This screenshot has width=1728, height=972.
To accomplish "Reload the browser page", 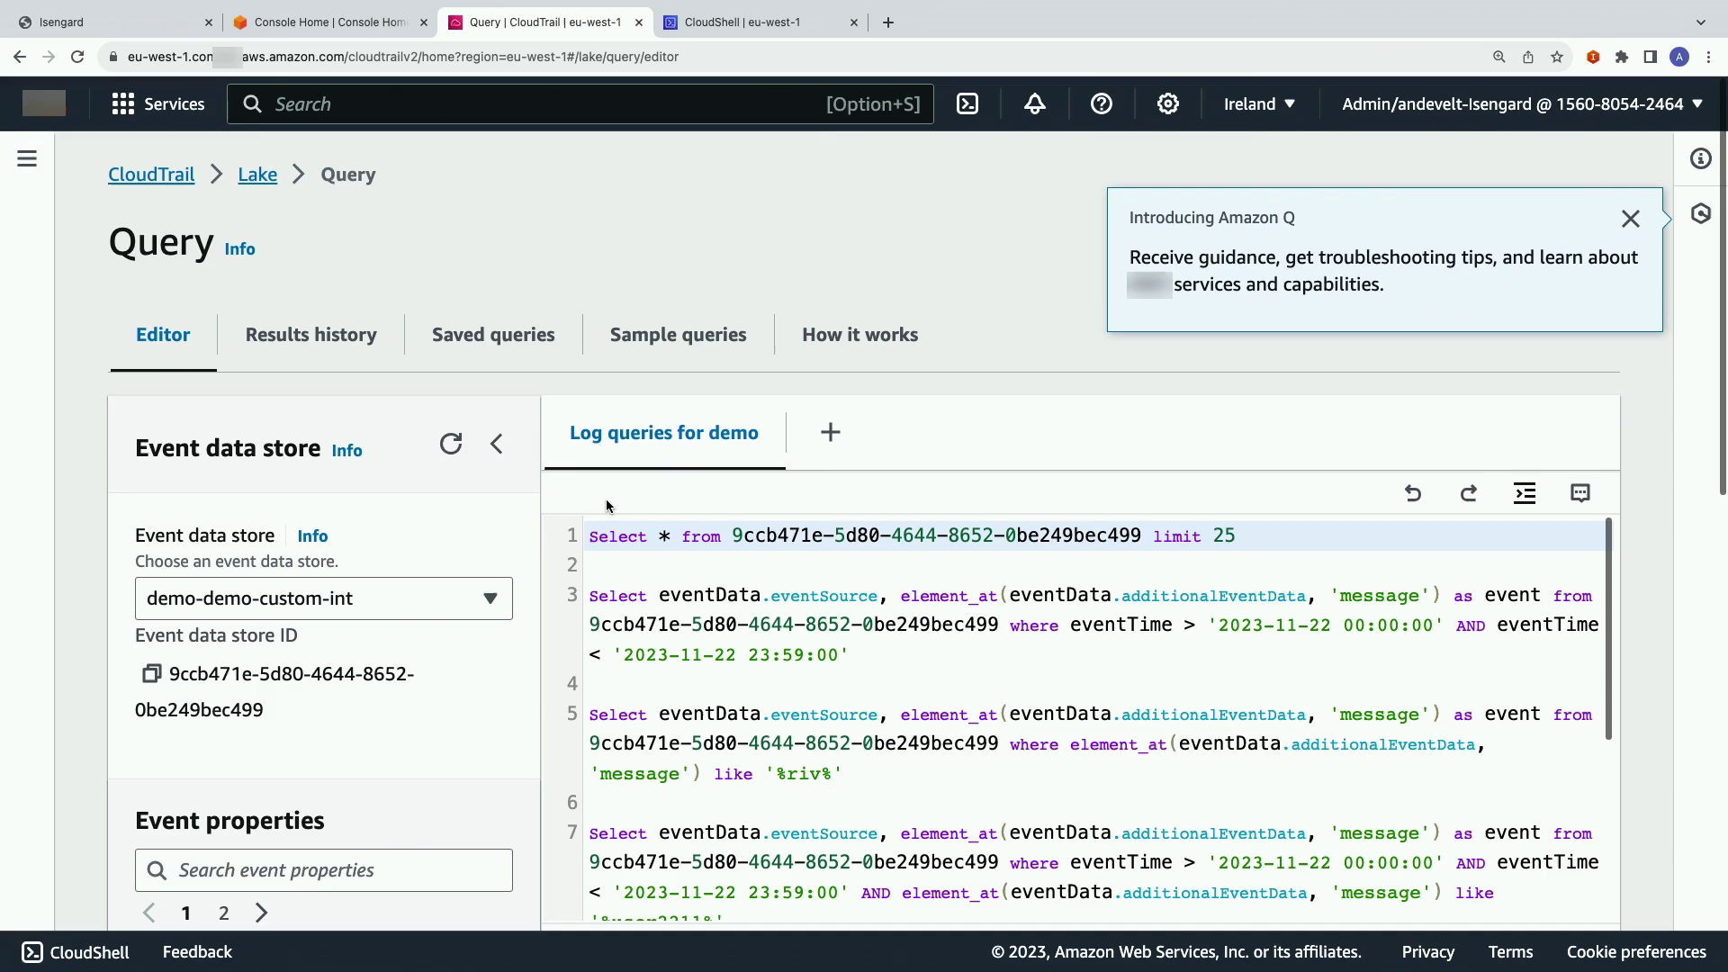I will coord(77,57).
